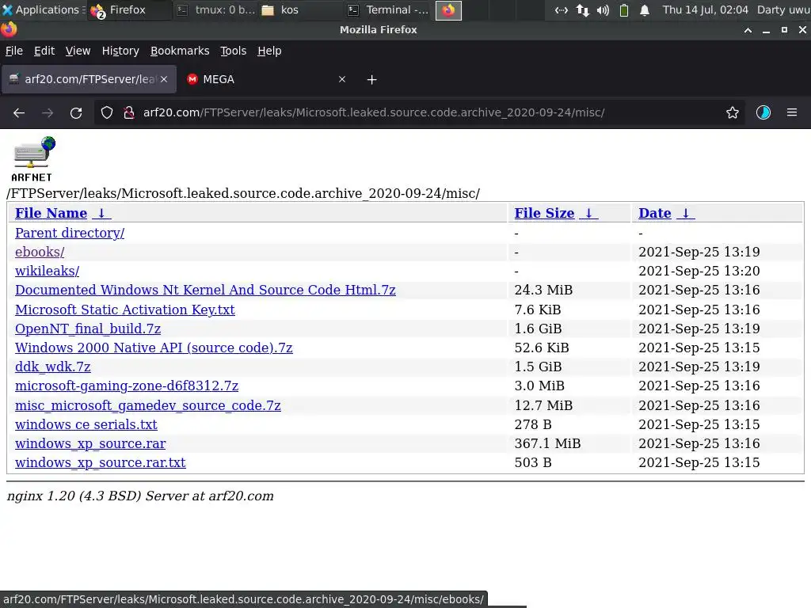Viewport: 811px width, 608px height.
Task: Open the View menu
Action: pyautogui.click(x=78, y=51)
